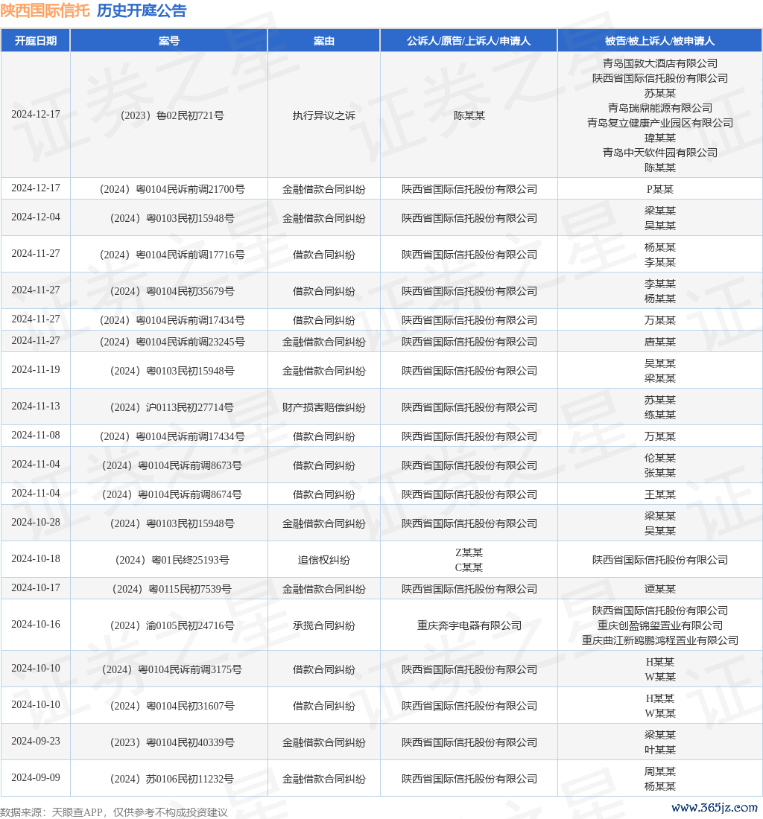Select the 公诉人/原告/上诉人/申请人 column header
This screenshot has width=763, height=819.
[469, 41]
